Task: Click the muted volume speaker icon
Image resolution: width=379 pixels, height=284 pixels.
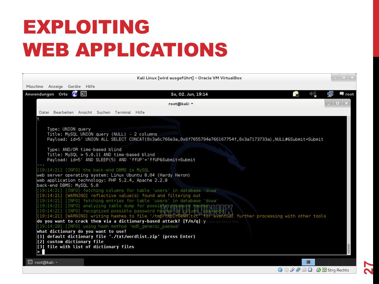Action: point(313,94)
